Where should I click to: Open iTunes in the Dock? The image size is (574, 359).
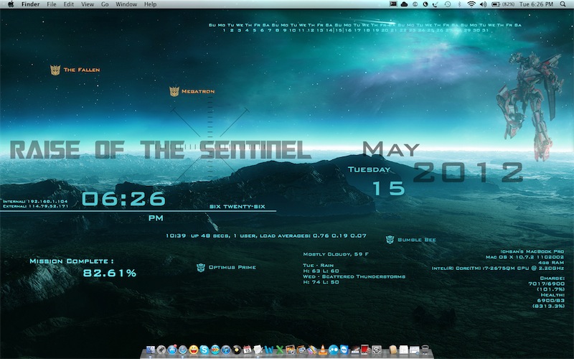pyautogui.click(x=226, y=350)
